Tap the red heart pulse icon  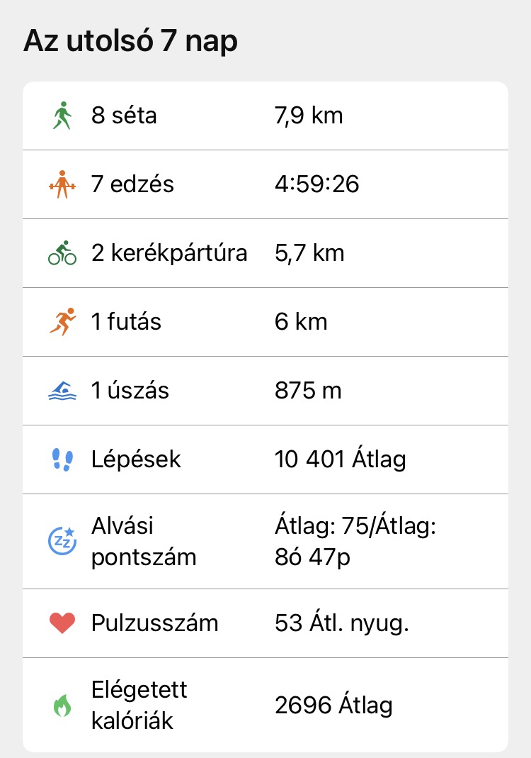[62, 623]
